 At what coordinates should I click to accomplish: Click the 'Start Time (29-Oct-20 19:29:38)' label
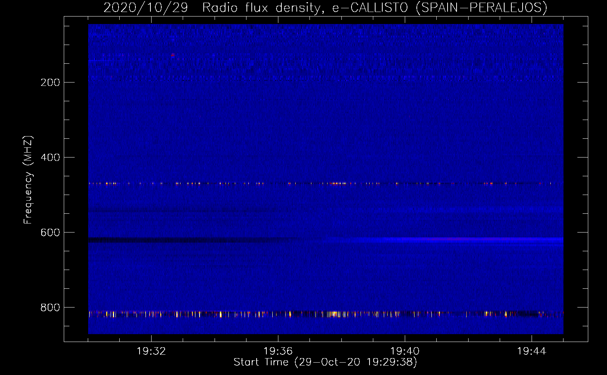tap(325, 362)
